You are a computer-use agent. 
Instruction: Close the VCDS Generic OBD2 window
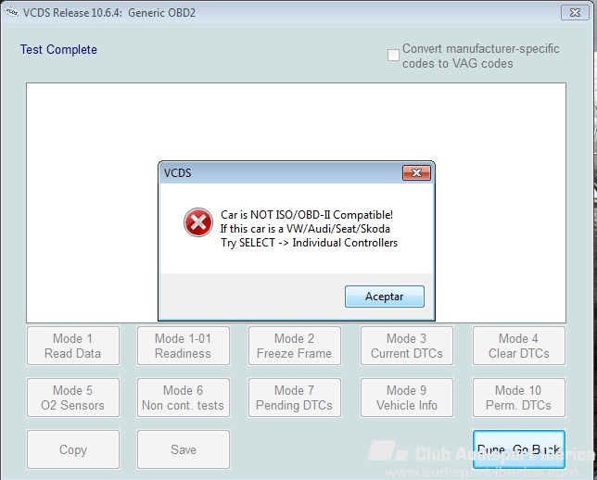pos(575,13)
